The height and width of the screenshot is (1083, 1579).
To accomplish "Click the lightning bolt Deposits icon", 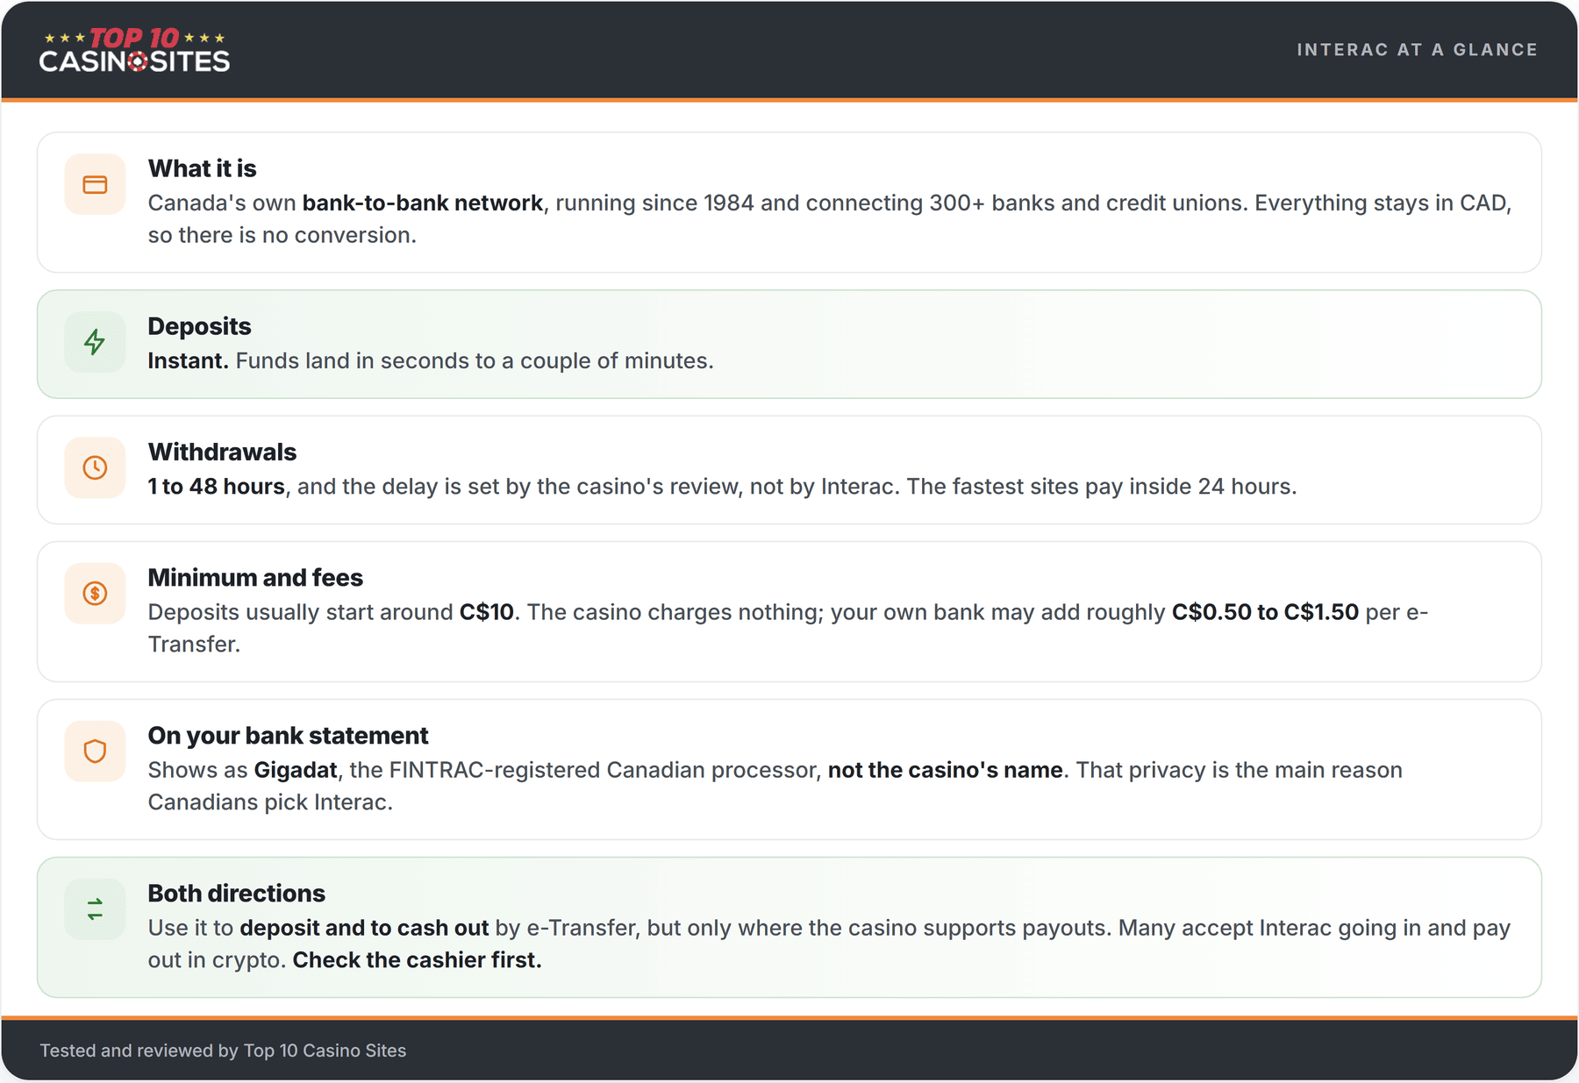I will [95, 342].
